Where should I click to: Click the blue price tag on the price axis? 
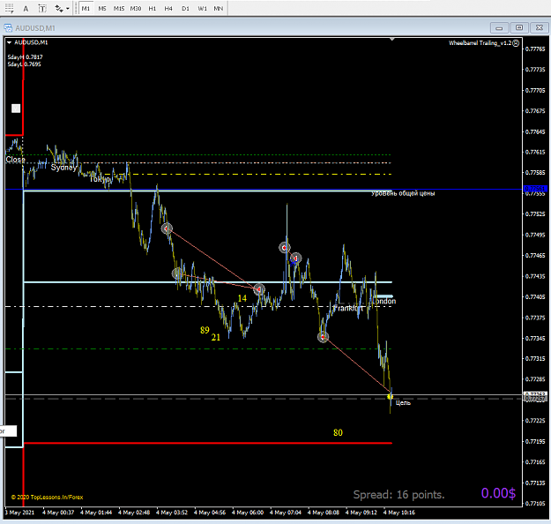click(535, 189)
